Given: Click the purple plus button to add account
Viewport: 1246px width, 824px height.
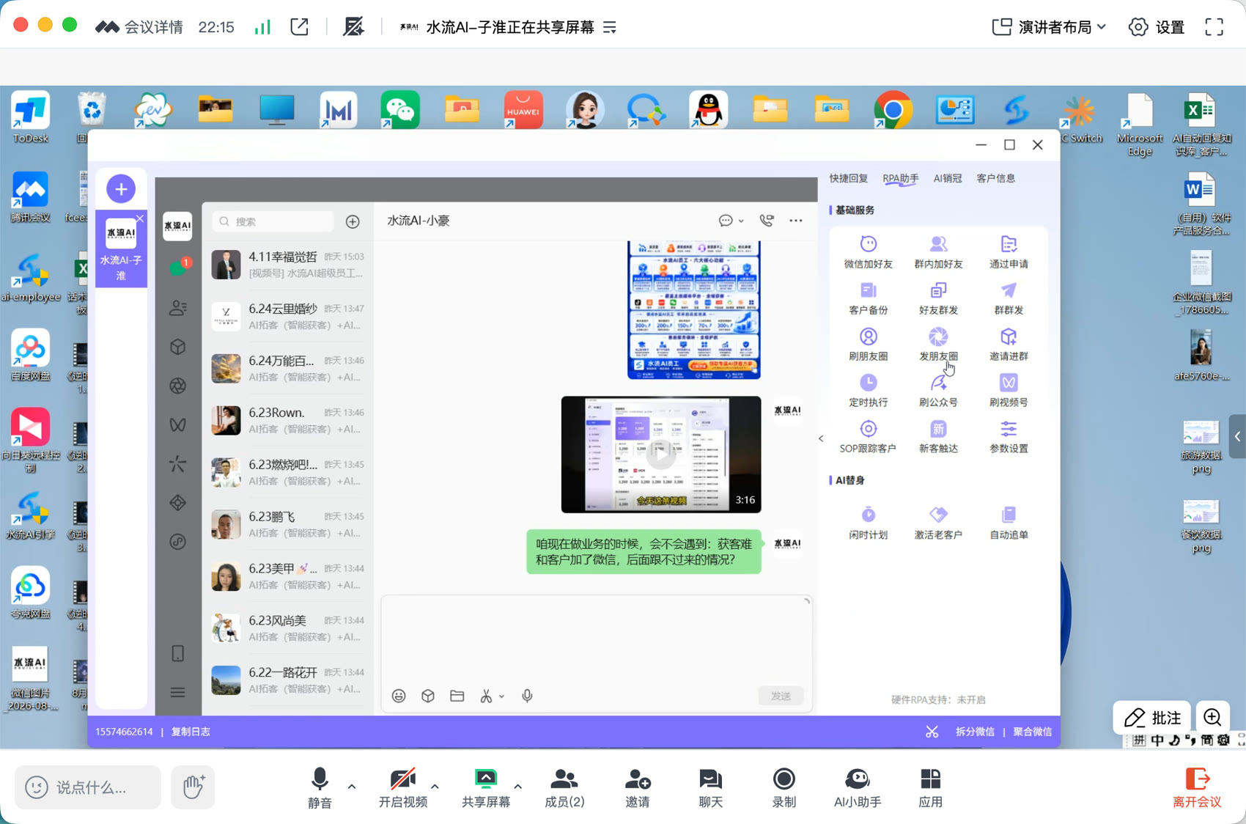Looking at the screenshot, I should 121,189.
